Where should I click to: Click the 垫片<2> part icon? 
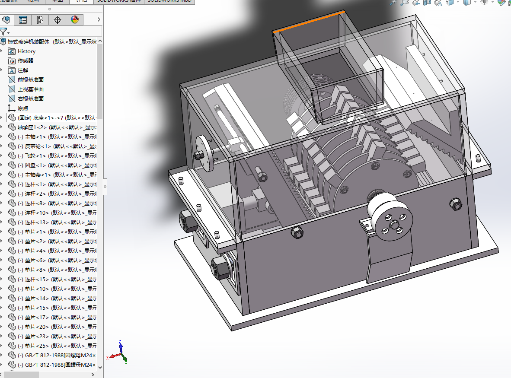12,241
